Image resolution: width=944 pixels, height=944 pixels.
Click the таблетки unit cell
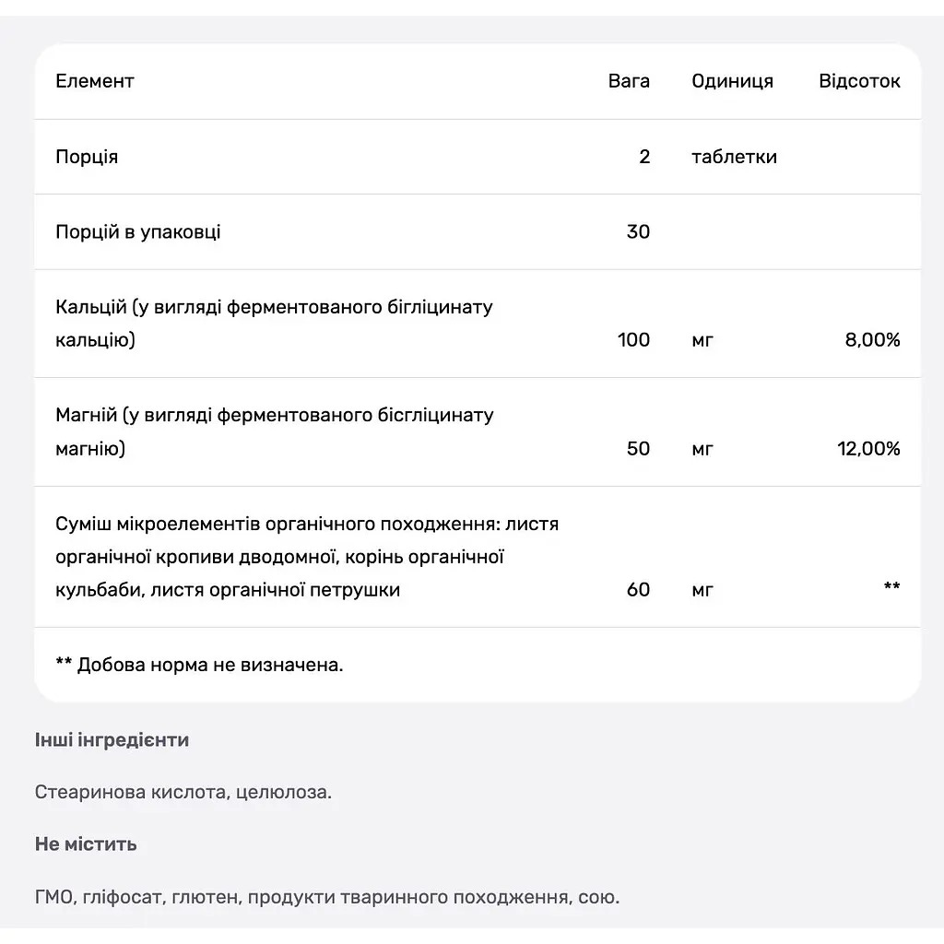734,157
